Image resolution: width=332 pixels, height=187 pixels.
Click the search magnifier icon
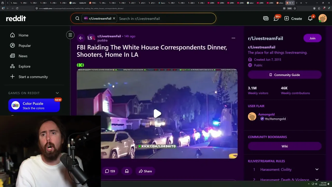pos(77,18)
